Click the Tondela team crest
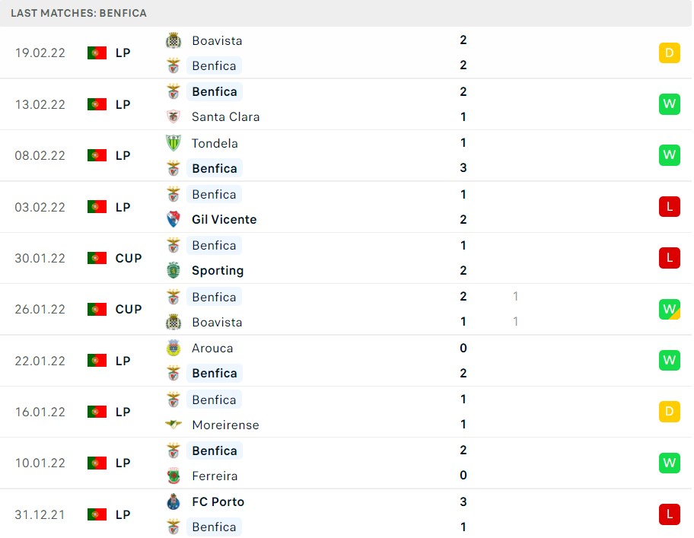The image size is (694, 538). pyautogui.click(x=173, y=143)
